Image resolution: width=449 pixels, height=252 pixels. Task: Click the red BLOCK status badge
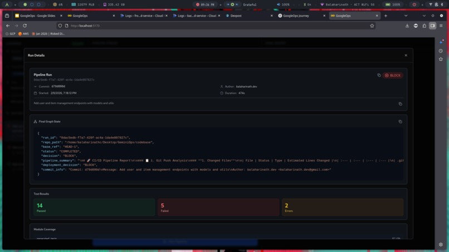pos(393,75)
